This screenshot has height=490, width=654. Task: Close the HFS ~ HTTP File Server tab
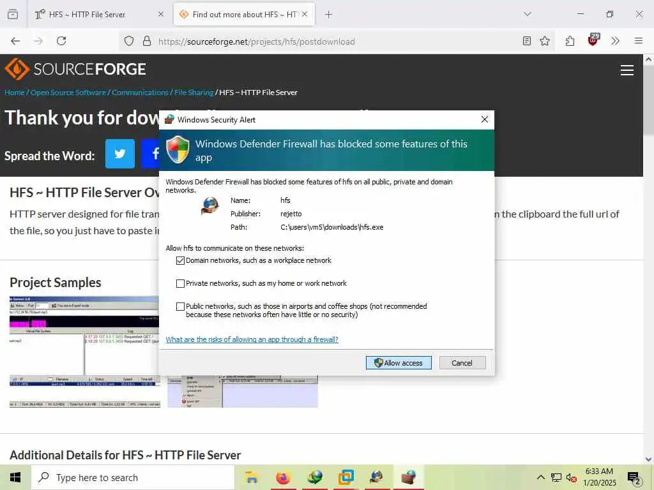tap(161, 15)
